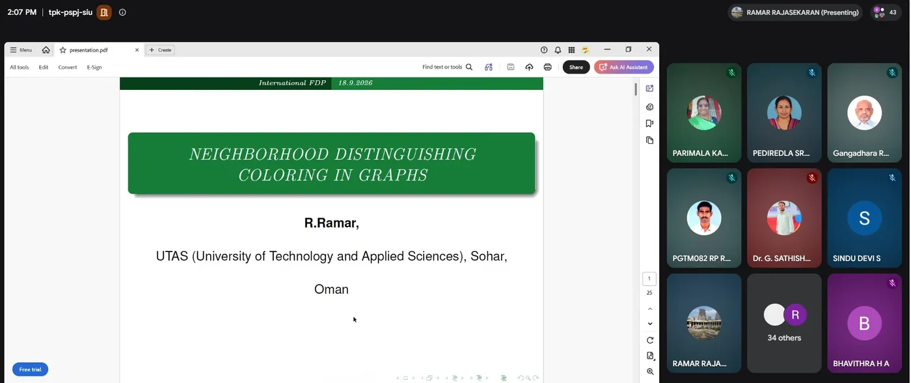
Task: Select BHAVITHRA H A participant tile
Action: (x=864, y=323)
